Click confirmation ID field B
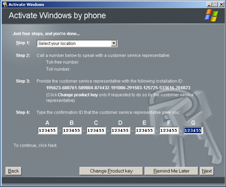 (x=72, y=130)
